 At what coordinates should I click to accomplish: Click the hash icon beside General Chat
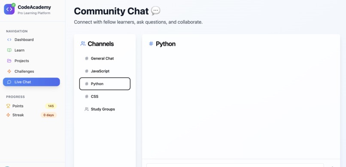tap(87, 59)
